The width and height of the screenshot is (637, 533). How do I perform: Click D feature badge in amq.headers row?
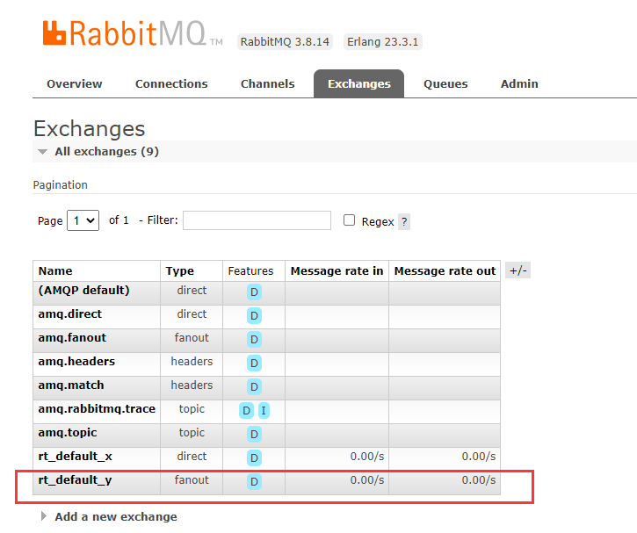254,363
